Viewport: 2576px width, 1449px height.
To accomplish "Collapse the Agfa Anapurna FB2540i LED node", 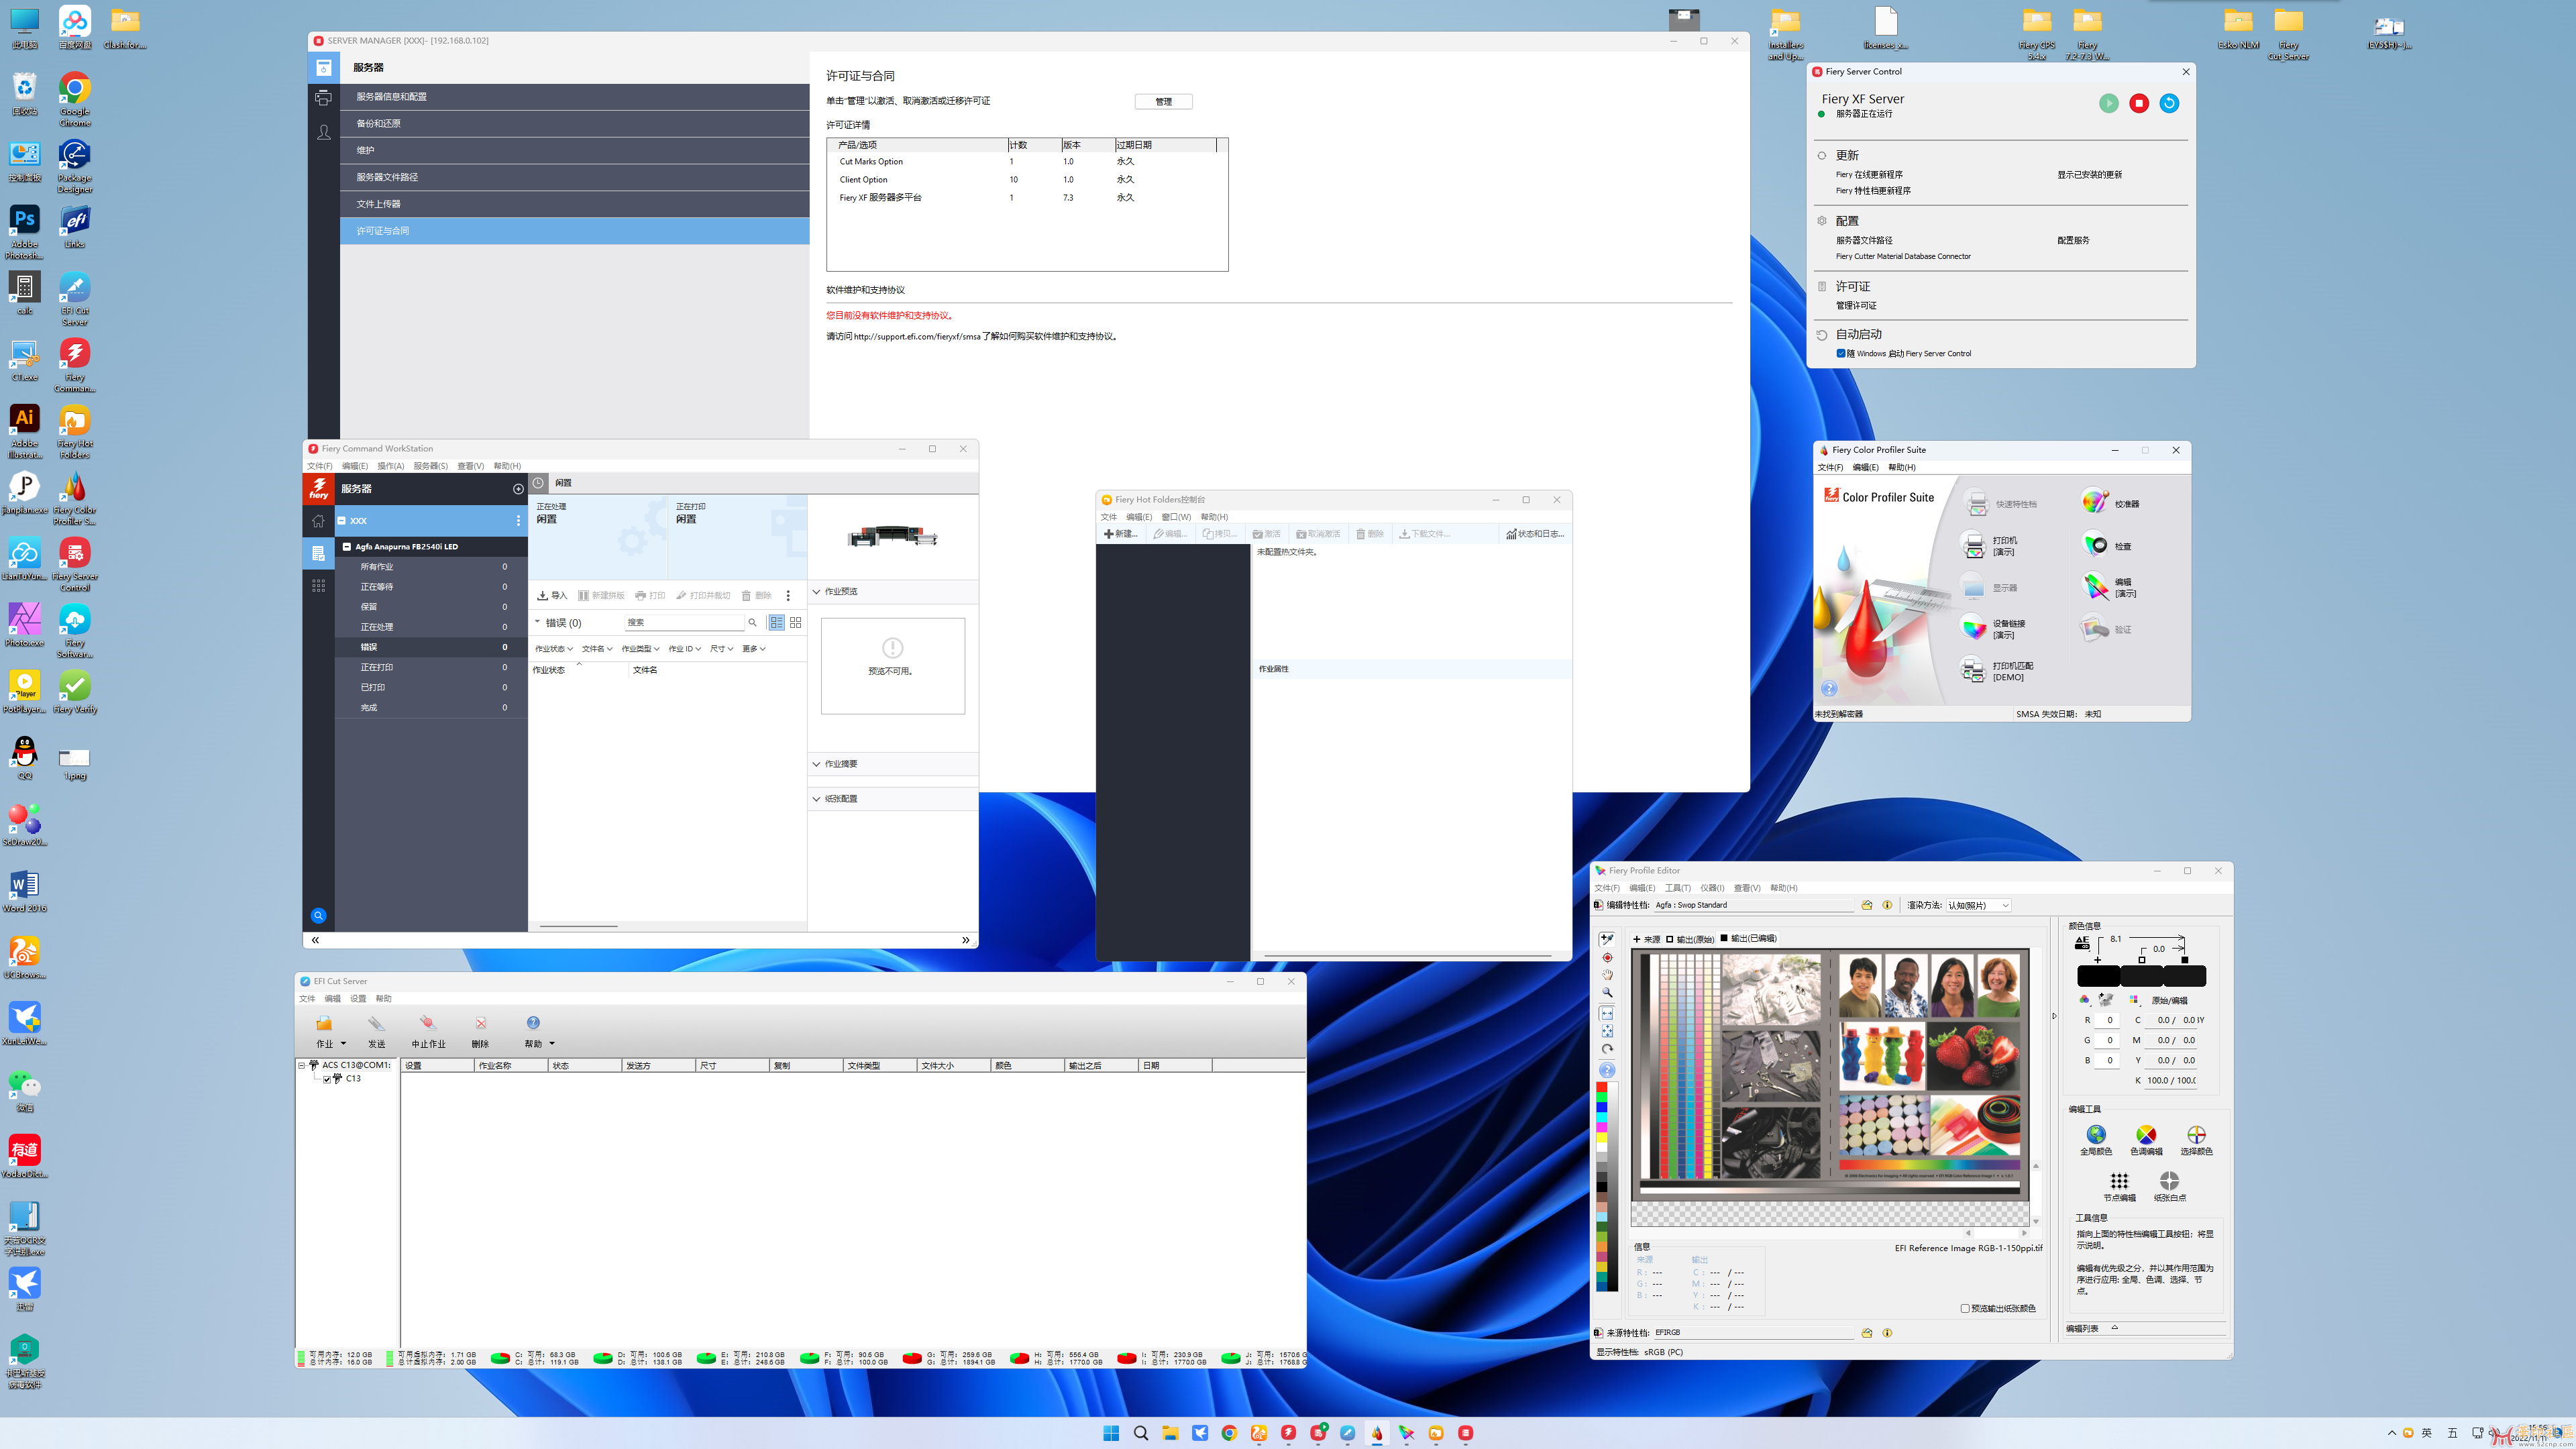I will (x=347, y=547).
